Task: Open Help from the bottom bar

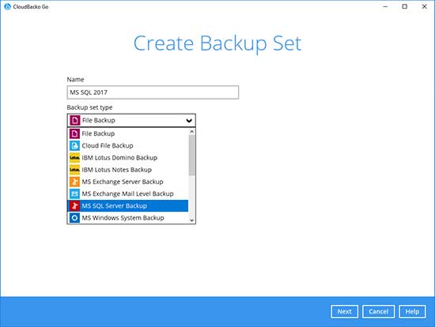Action: coord(412,312)
